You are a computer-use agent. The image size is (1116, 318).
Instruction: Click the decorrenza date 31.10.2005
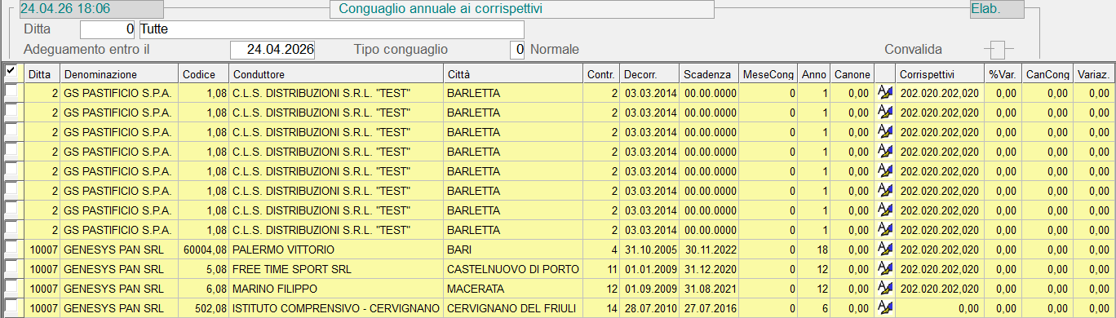(x=649, y=250)
